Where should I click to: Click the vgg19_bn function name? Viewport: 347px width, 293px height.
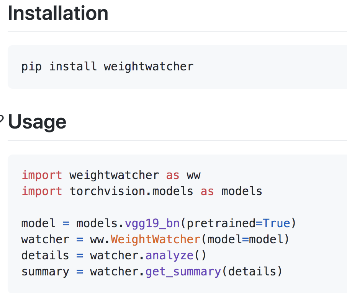(152, 223)
